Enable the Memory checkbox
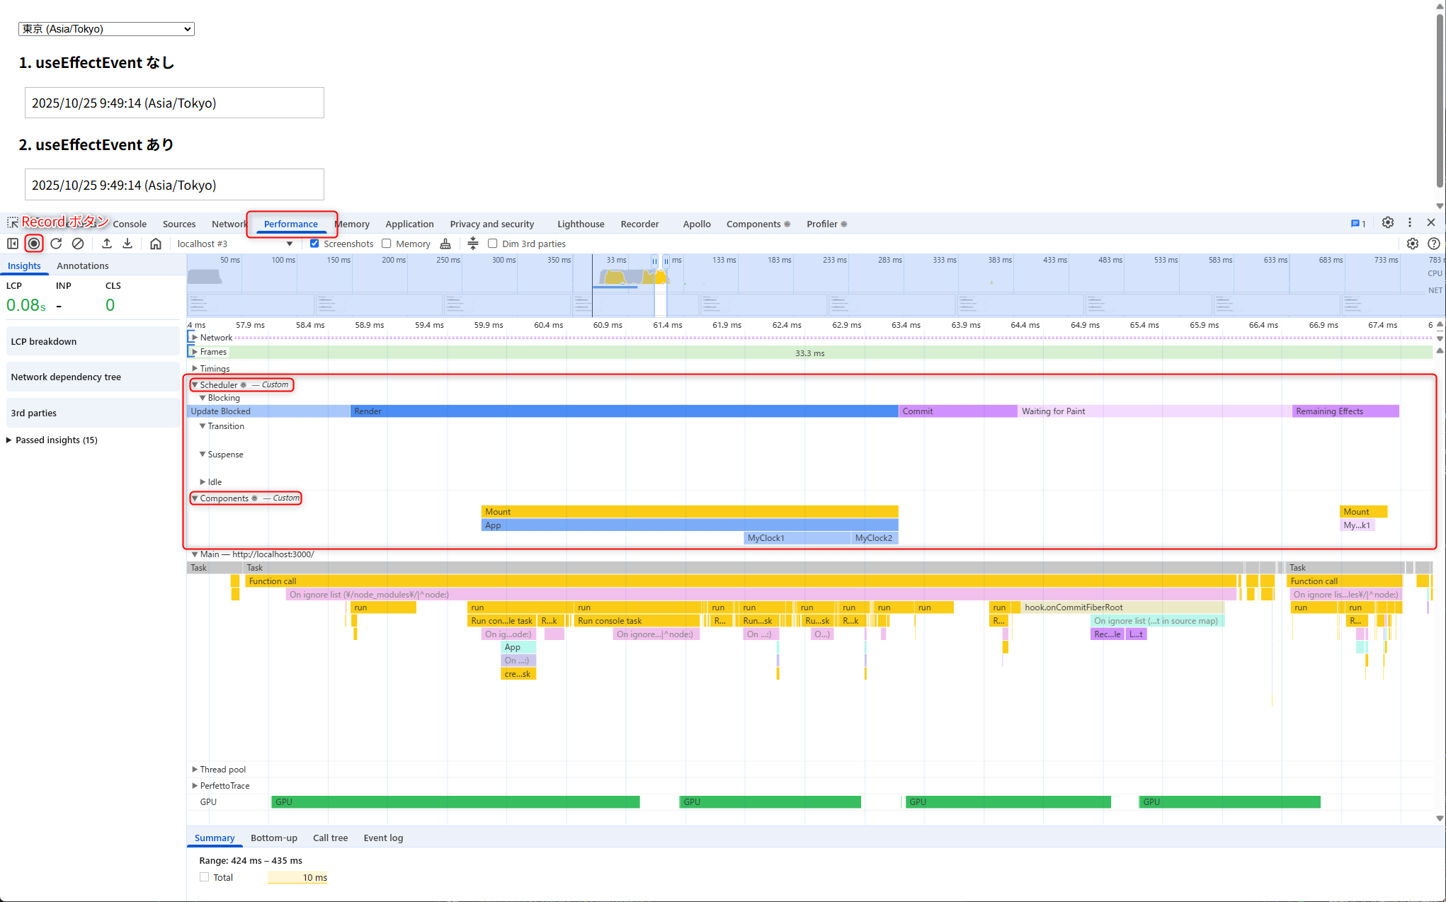 [x=387, y=244]
